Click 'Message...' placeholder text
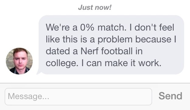This screenshot has width=190, height=110. [29, 96]
